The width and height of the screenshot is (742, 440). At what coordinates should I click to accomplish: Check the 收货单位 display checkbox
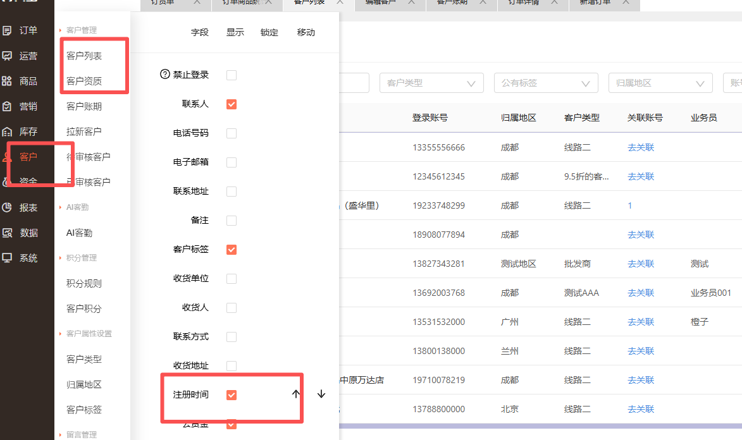(x=232, y=279)
